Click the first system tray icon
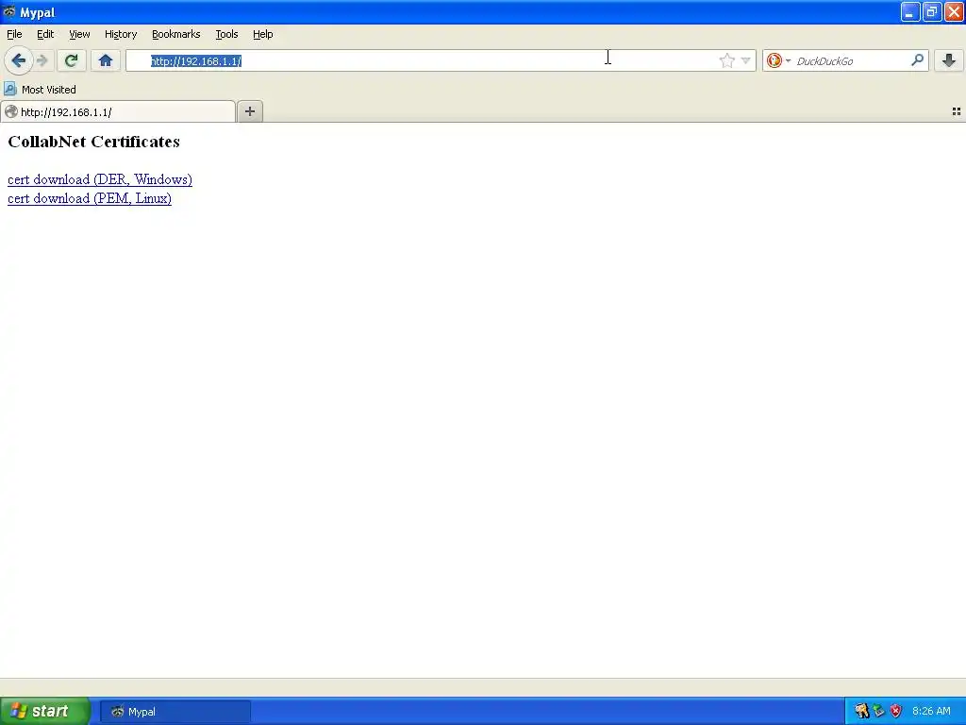Image resolution: width=966 pixels, height=725 pixels. [x=861, y=711]
